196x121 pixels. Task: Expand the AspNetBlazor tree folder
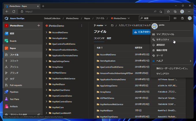click(46, 84)
